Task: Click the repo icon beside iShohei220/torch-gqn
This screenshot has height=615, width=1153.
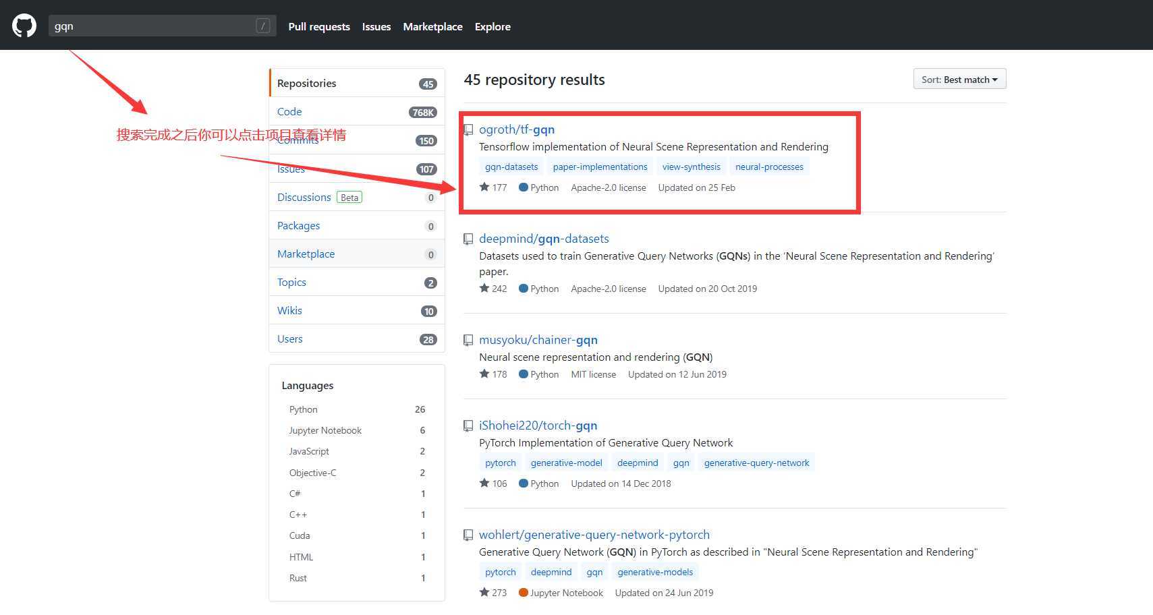Action: [468, 426]
